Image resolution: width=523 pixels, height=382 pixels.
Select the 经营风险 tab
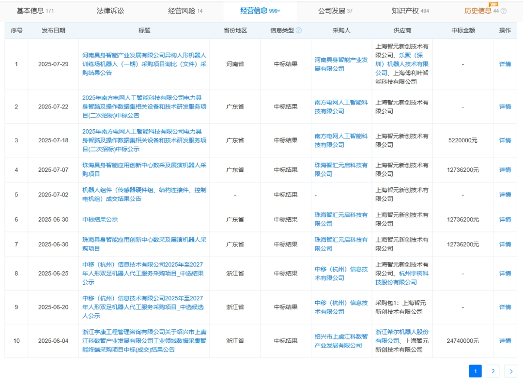pyautogui.click(x=185, y=11)
